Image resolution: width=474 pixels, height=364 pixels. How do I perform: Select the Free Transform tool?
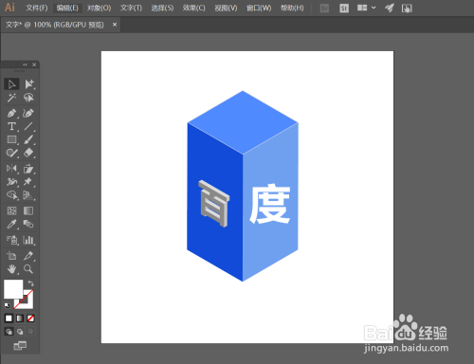pyautogui.click(x=28, y=169)
